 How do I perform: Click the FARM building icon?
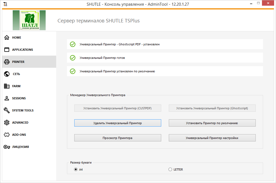[7, 86]
